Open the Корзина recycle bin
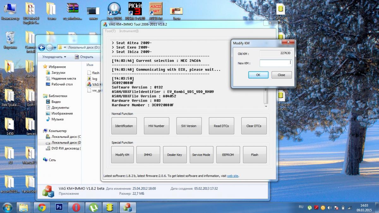This screenshot has height=213, width=379. pos(10,40)
